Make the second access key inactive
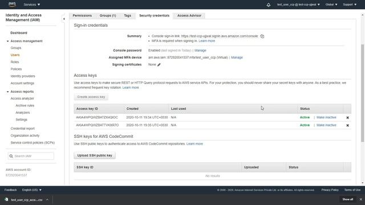This screenshot has height=205, width=365. (326, 125)
